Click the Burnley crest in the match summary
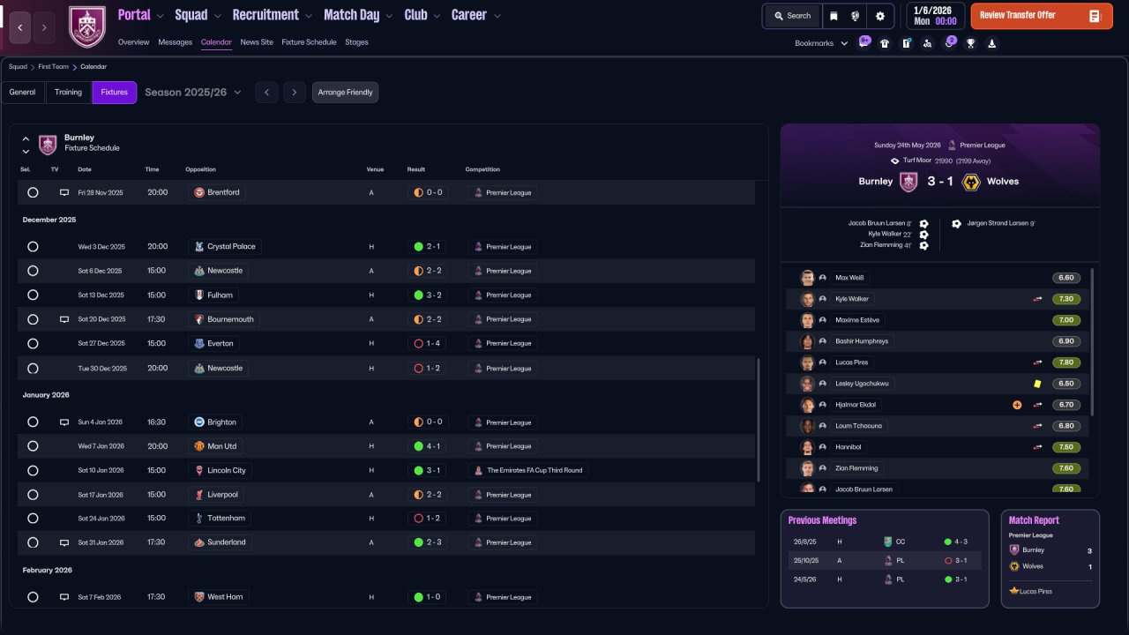Viewport: 1129px width, 635px height. [x=908, y=182]
